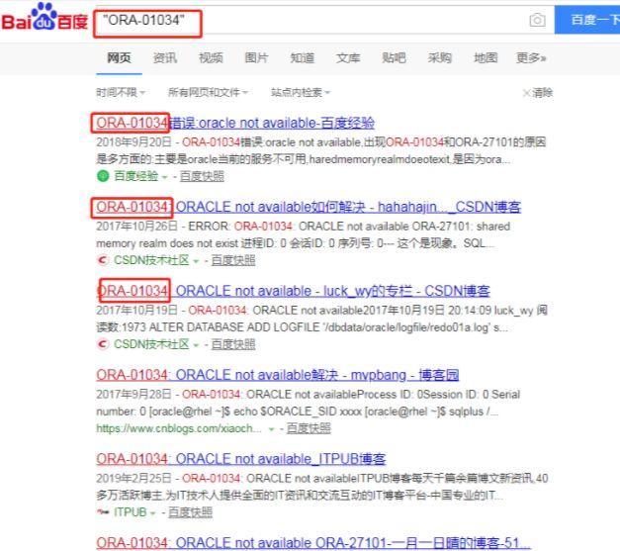Click the green 百度经验 source icon
Screen dimensions: 620x551
point(103,176)
